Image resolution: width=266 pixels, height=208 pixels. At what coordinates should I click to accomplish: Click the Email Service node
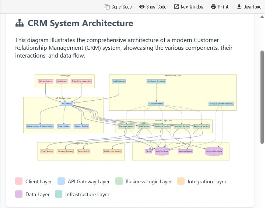coord(47,151)
